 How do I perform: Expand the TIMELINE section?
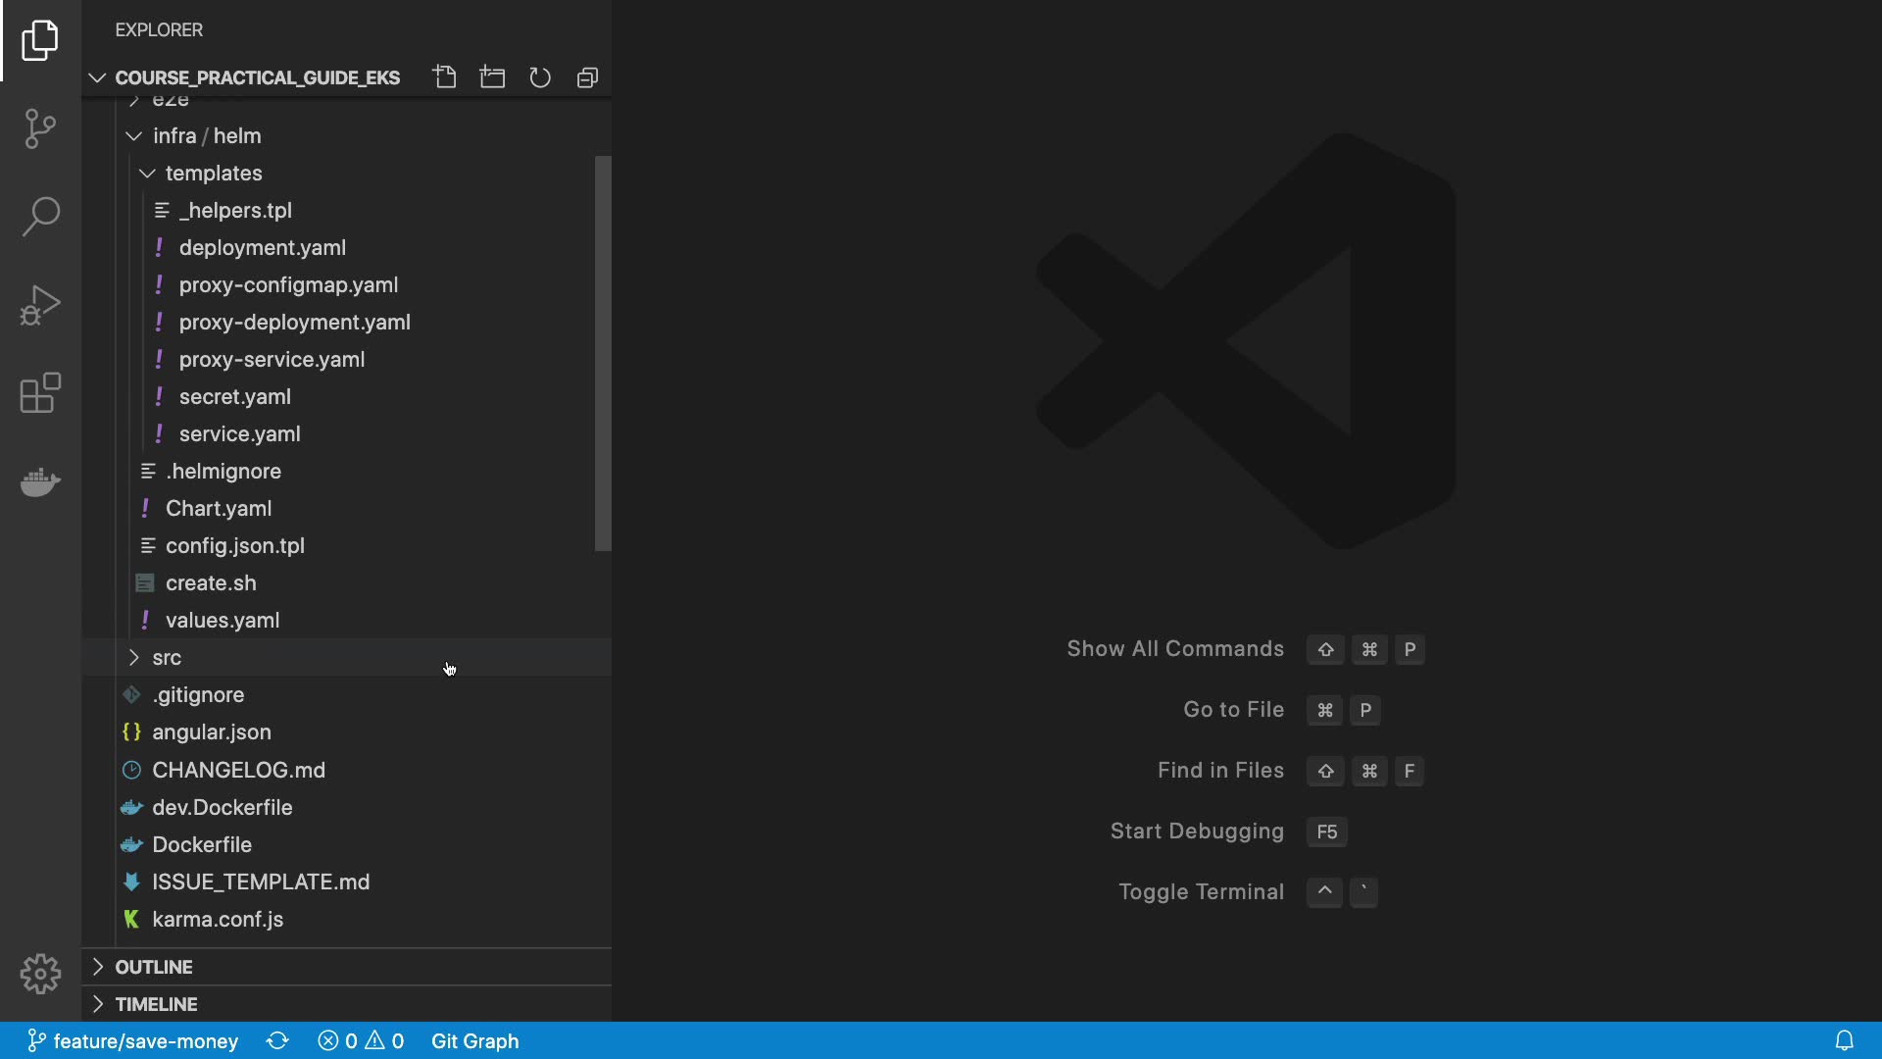(x=156, y=1004)
